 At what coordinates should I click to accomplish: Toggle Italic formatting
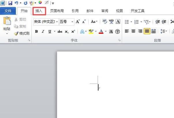(x=43, y=32)
